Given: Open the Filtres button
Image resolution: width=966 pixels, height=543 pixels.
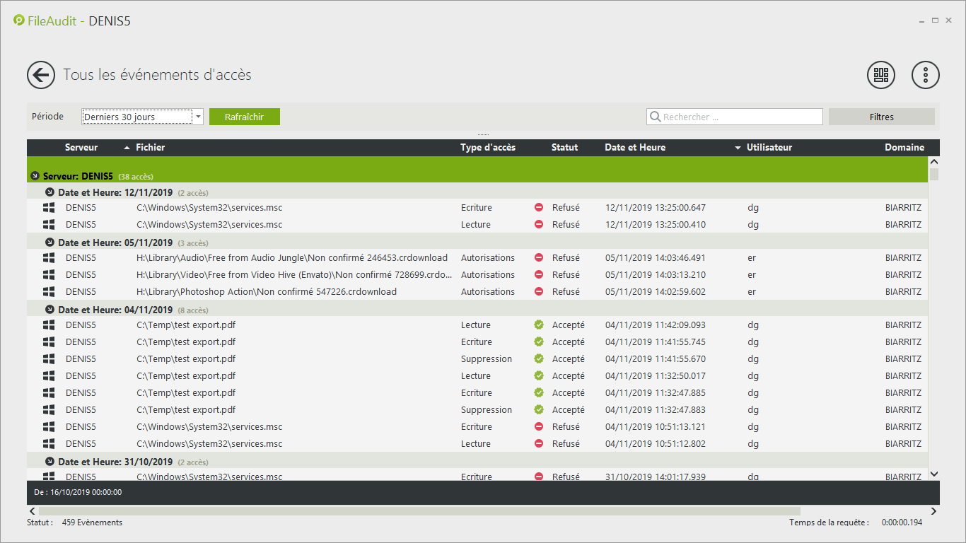Looking at the screenshot, I should (x=881, y=117).
